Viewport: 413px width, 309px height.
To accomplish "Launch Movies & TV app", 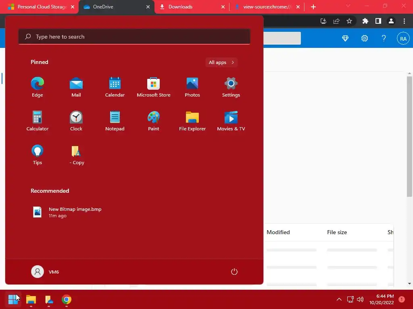I will pyautogui.click(x=231, y=121).
